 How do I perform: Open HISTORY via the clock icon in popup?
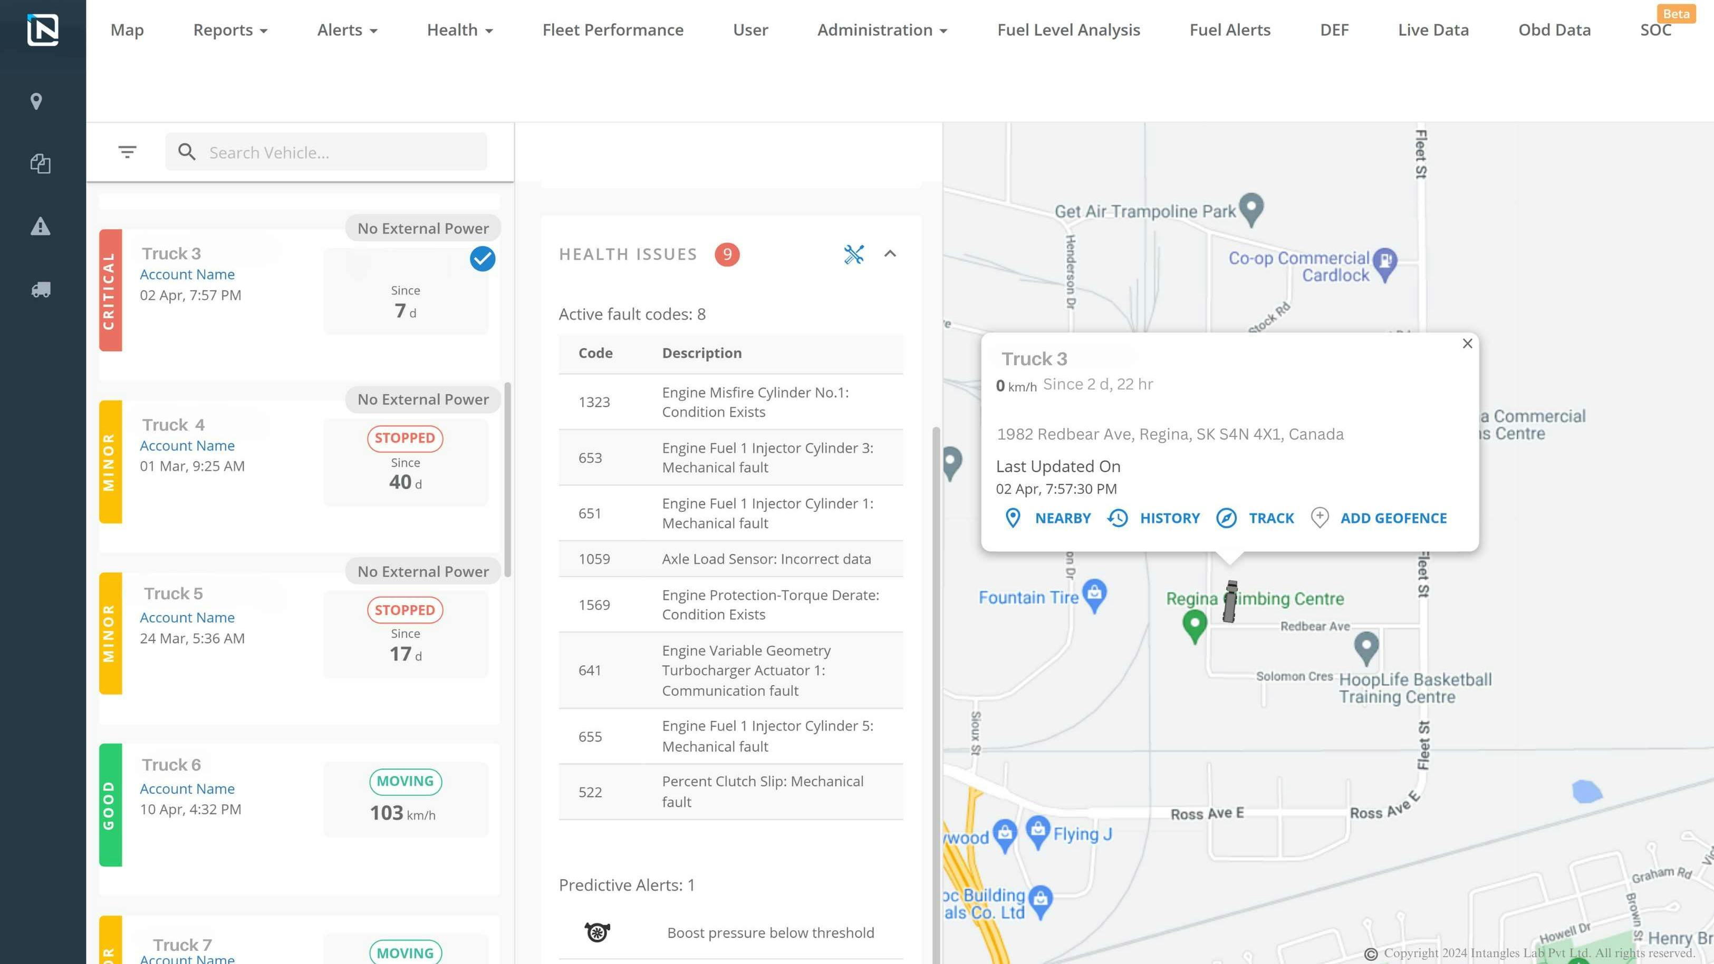1117,518
